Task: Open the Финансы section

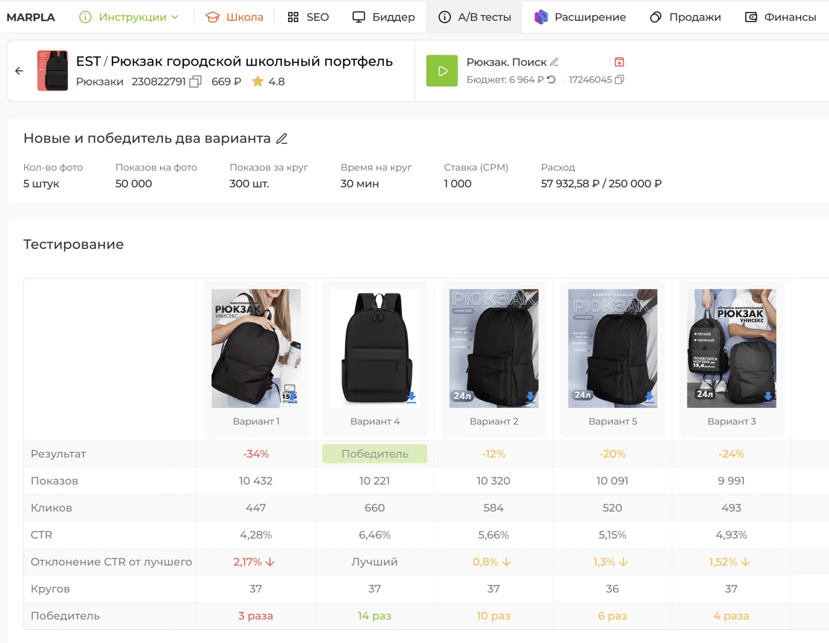Action: pyautogui.click(x=780, y=17)
